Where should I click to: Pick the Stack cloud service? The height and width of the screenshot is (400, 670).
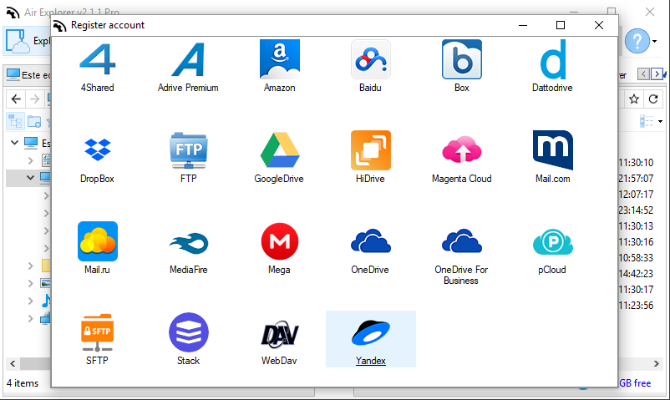(x=189, y=339)
